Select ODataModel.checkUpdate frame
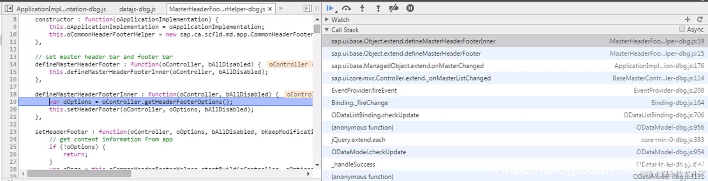The height and width of the screenshot is (181, 708). click(x=515, y=152)
